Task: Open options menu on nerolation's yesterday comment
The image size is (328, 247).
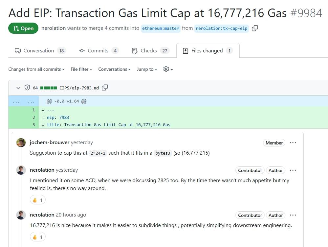Action: (293, 170)
